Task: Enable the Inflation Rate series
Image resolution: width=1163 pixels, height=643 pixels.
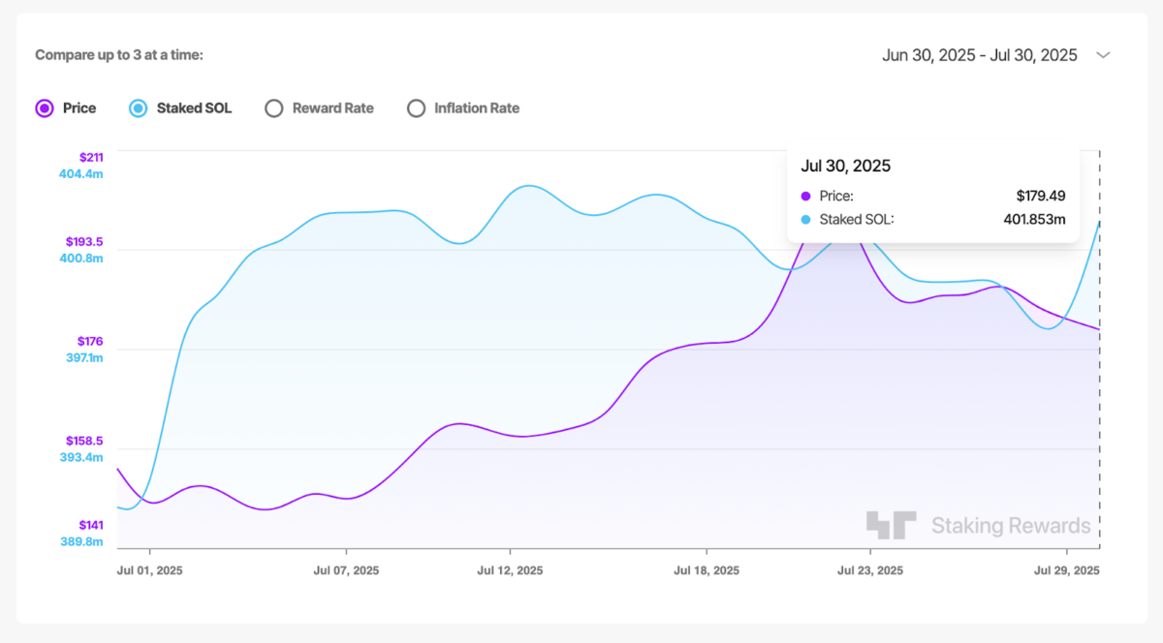Action: [x=416, y=108]
